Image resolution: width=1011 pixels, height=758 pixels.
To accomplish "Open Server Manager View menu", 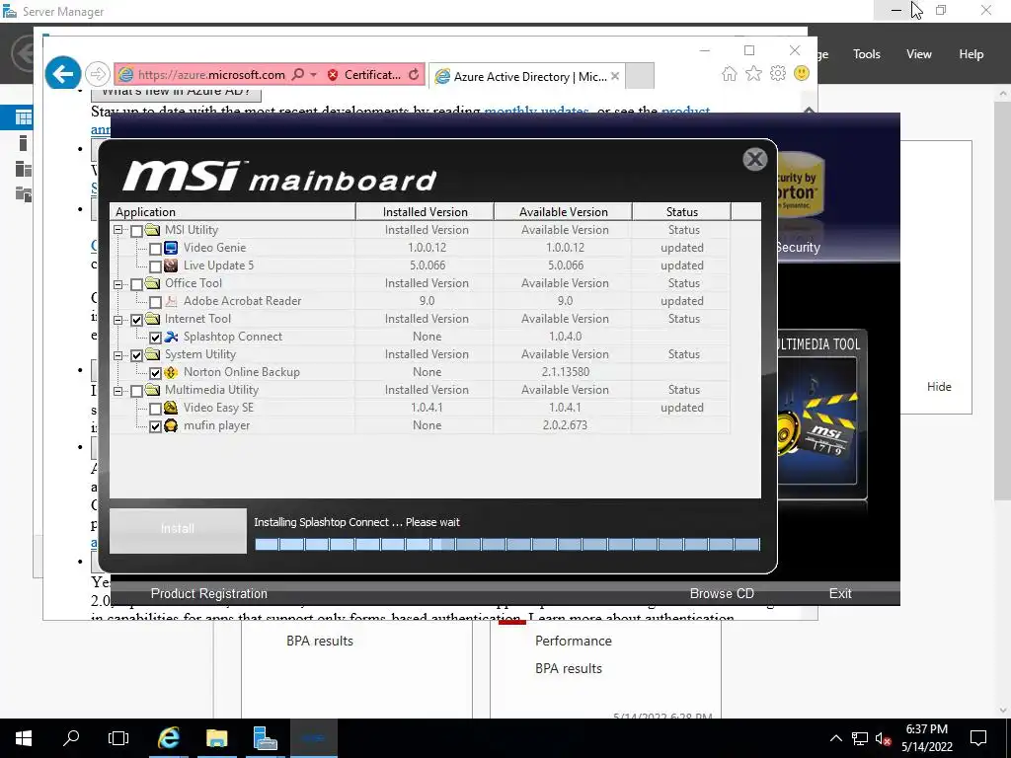I will (x=918, y=54).
